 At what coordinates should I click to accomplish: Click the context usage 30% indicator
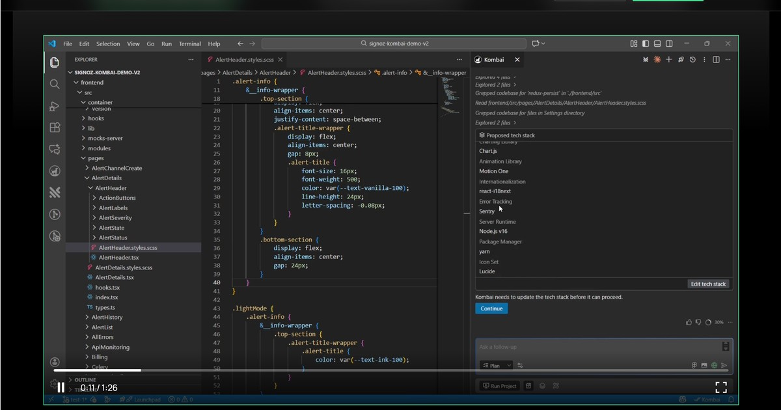714,322
